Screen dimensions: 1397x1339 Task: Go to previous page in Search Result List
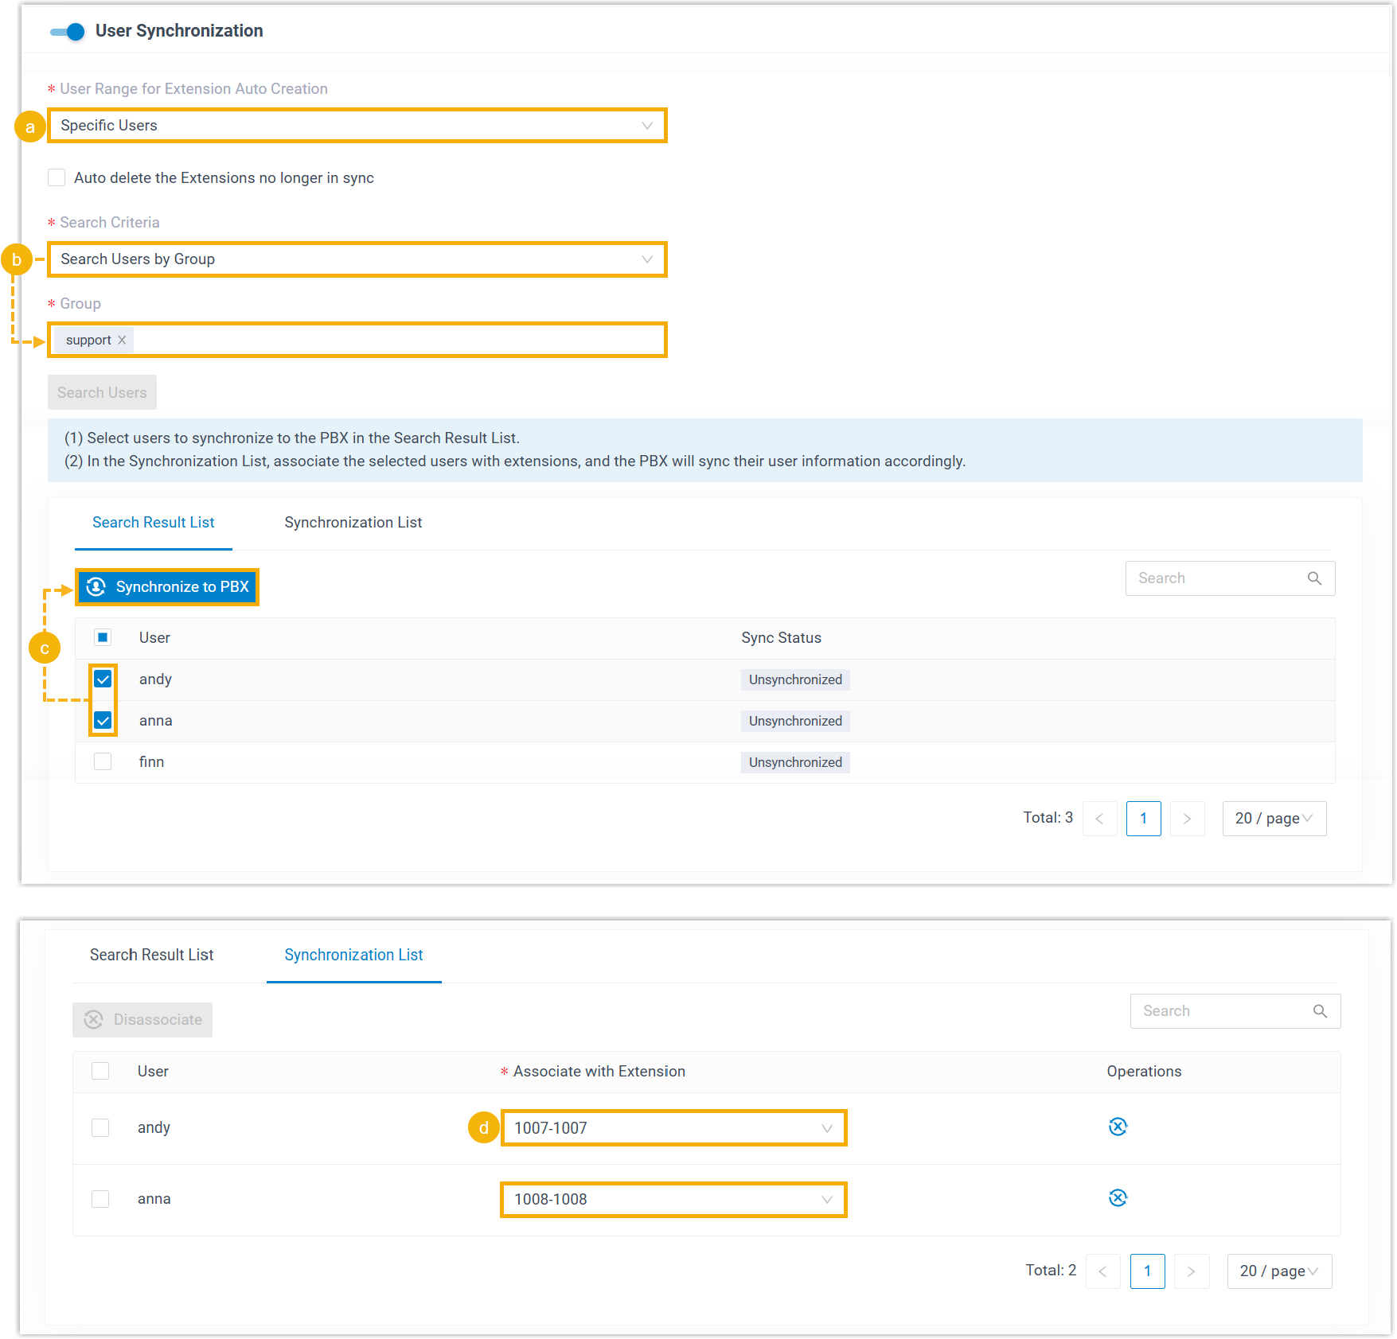click(1099, 819)
